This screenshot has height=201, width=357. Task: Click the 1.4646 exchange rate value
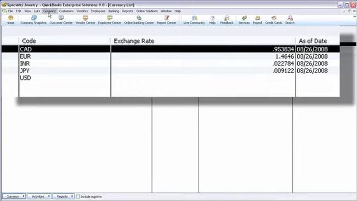pyautogui.click(x=284, y=56)
